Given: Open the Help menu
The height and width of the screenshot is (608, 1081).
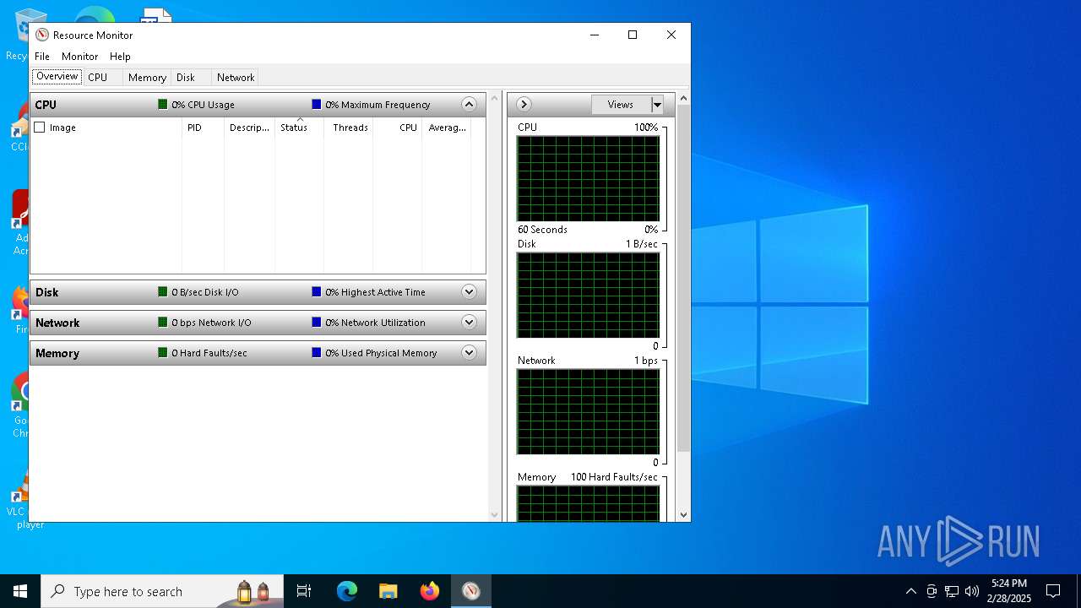Looking at the screenshot, I should tap(120, 56).
